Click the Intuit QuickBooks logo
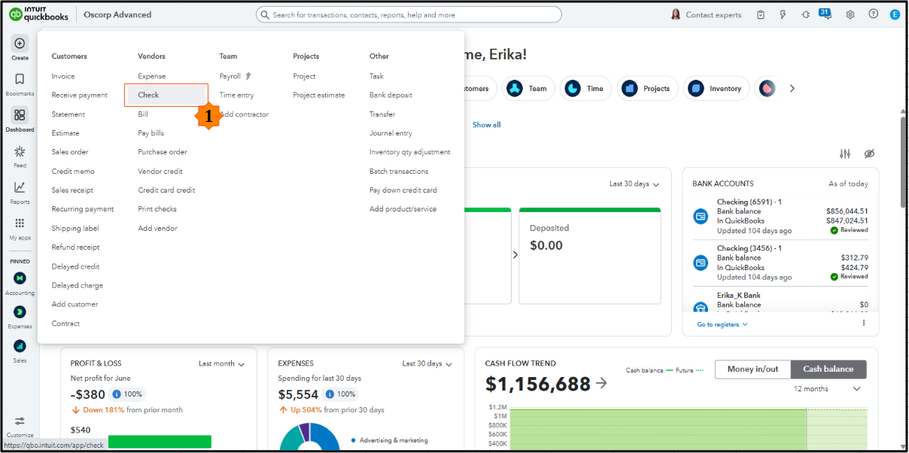The height and width of the screenshot is (453, 909). (39, 14)
